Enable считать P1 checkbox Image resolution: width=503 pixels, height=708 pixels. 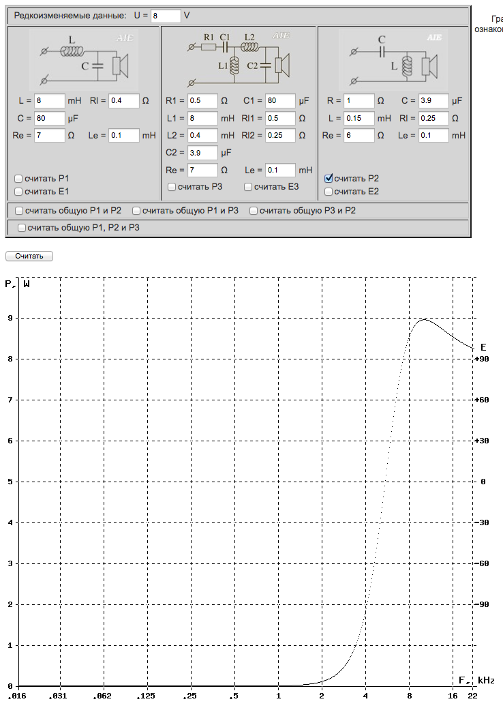[x=18, y=179]
